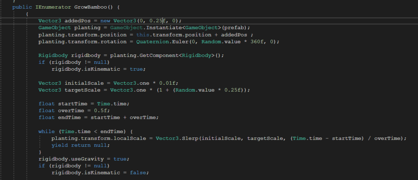The height and width of the screenshot is (180, 418).
Task: Click the return keyword
Action: pos(81,145)
